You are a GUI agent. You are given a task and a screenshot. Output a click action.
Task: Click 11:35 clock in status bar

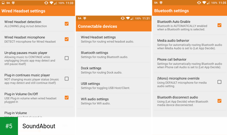[x=223, y=3]
